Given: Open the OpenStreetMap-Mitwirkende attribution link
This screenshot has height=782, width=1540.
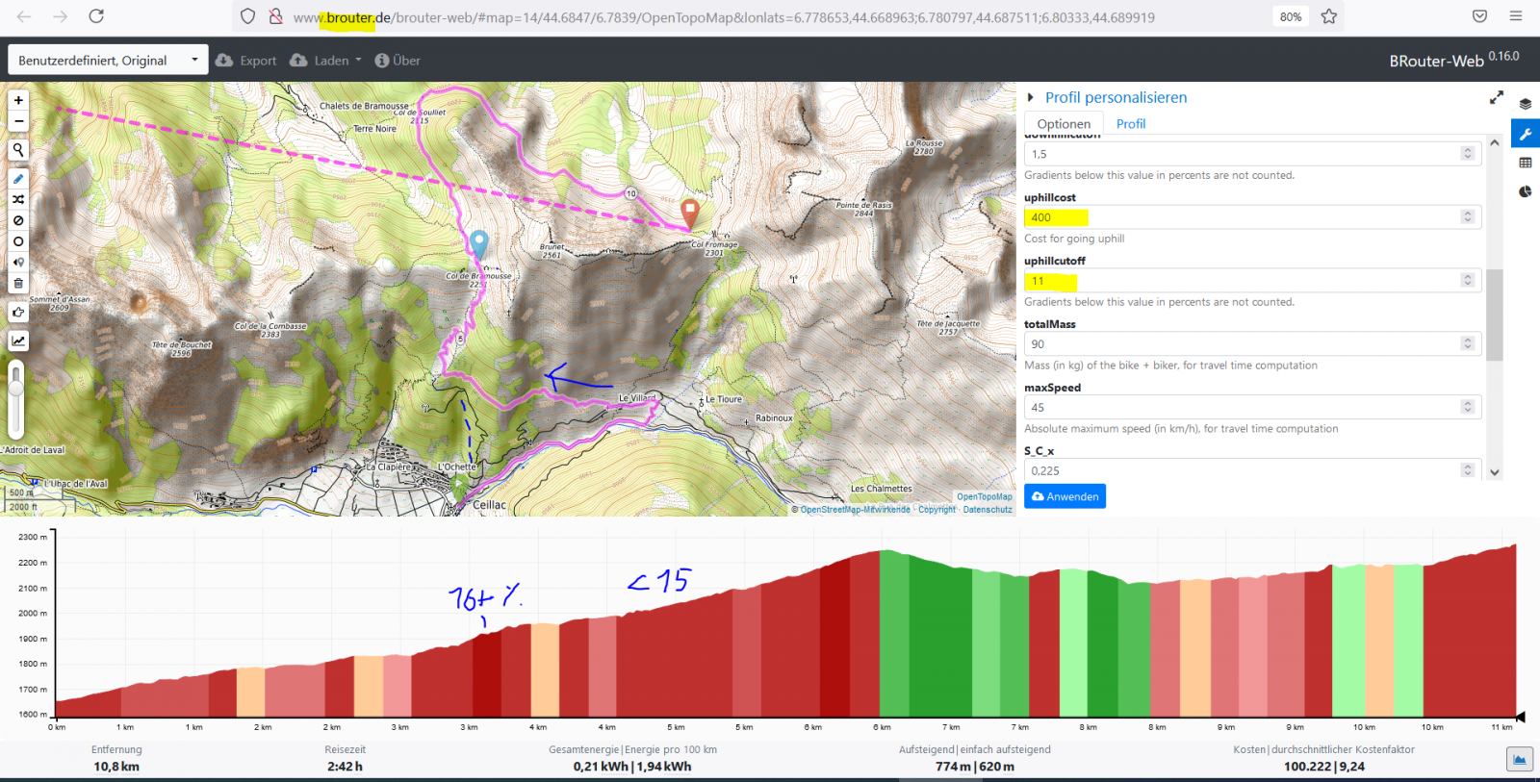Looking at the screenshot, I should click(x=855, y=510).
